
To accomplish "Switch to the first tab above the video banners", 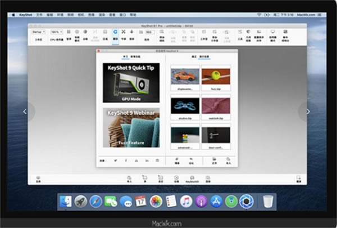I will (x=125, y=57).
